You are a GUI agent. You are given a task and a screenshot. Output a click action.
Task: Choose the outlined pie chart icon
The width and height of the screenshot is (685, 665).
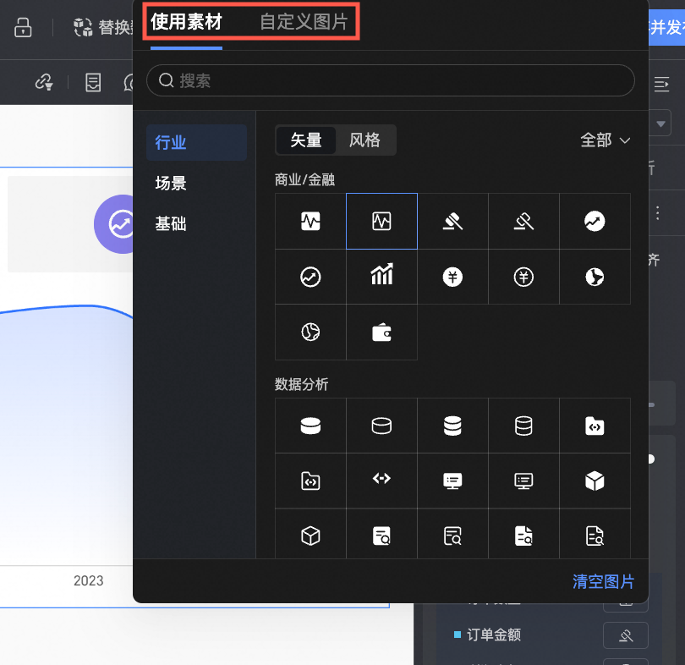tap(310, 332)
